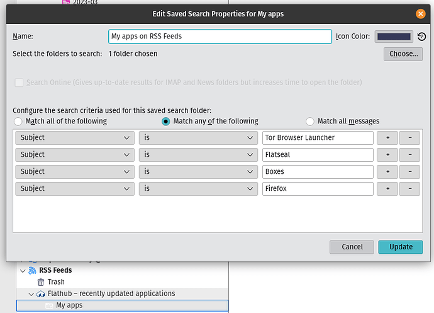Click the Flathub feed folder icon
The width and height of the screenshot is (434, 313).
point(41,293)
